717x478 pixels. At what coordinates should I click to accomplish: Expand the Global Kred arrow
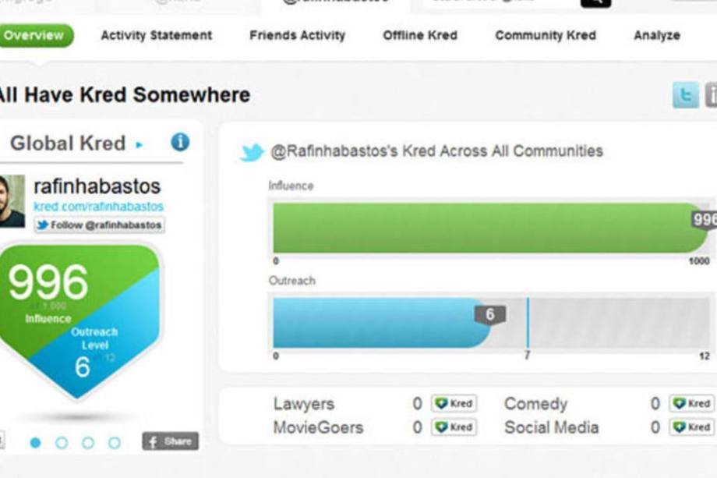pos(140,144)
